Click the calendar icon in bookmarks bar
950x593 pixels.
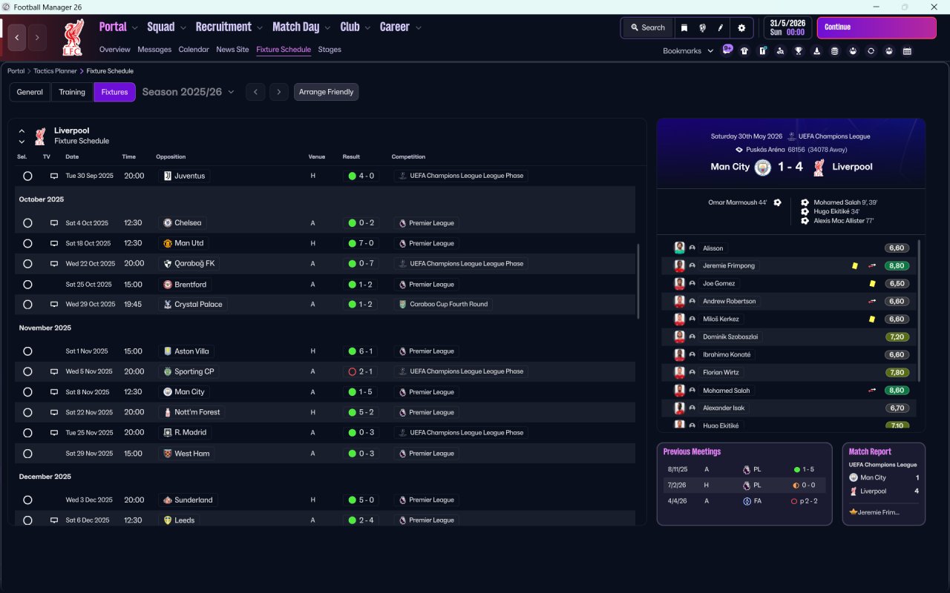coord(907,51)
